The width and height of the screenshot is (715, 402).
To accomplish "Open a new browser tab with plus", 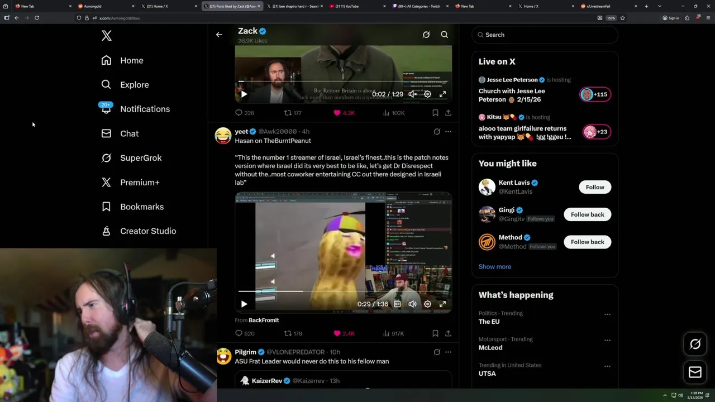I will (646, 6).
